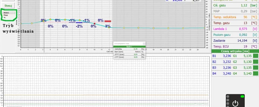Image resolution: width=259 pixels, height=107 pixels.
Task: Toggle the green indicator for injector G2
Action: pyautogui.click(x=255, y=62)
